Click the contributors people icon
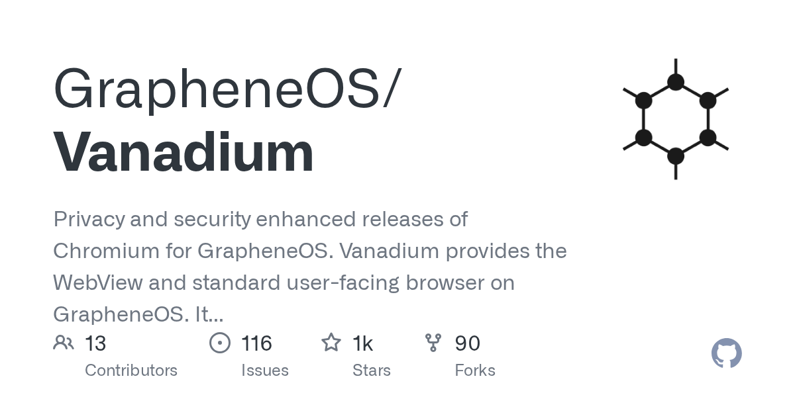 pos(64,343)
